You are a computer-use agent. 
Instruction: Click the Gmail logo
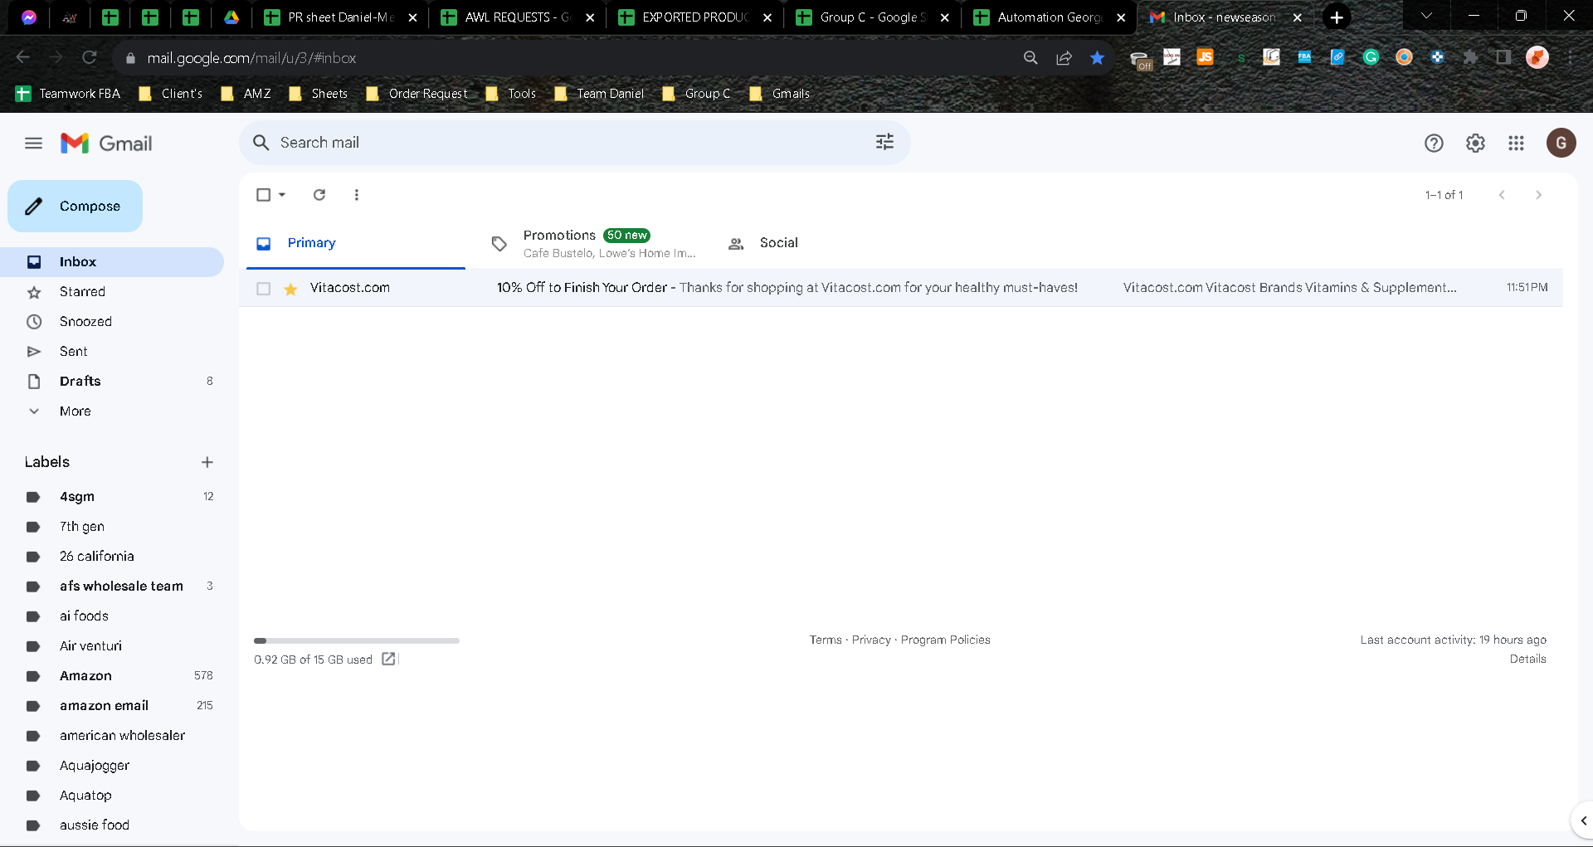106,144
